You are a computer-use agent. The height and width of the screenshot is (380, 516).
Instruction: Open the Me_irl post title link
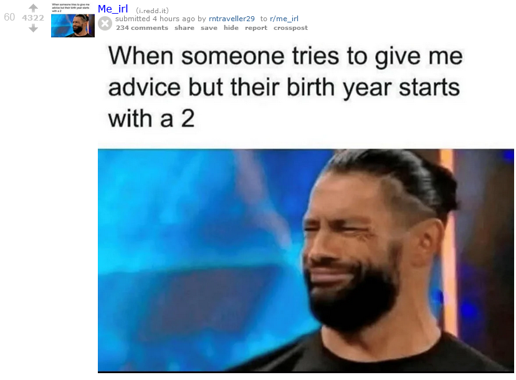point(113,9)
